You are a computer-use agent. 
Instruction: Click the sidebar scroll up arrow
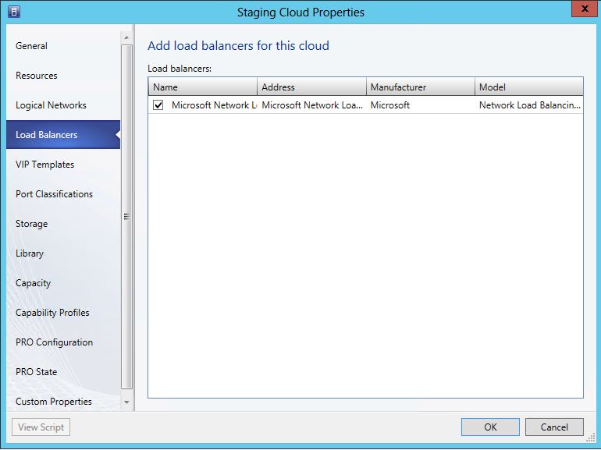[126, 37]
